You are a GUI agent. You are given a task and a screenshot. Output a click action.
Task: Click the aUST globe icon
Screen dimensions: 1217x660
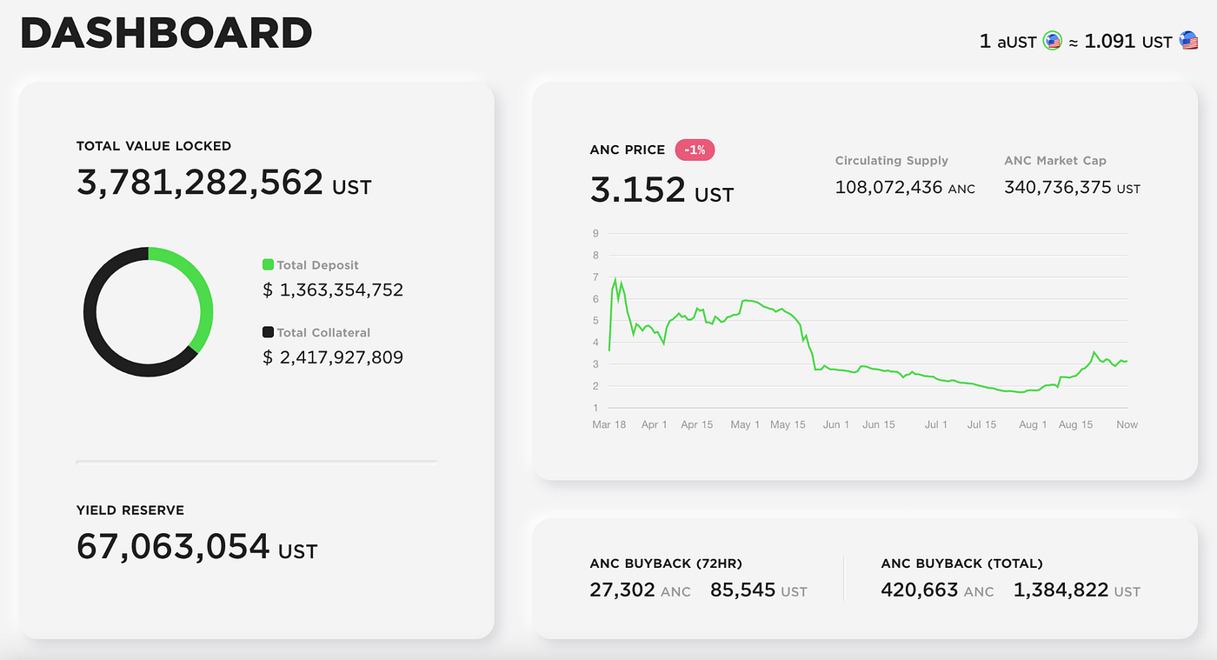[1051, 40]
